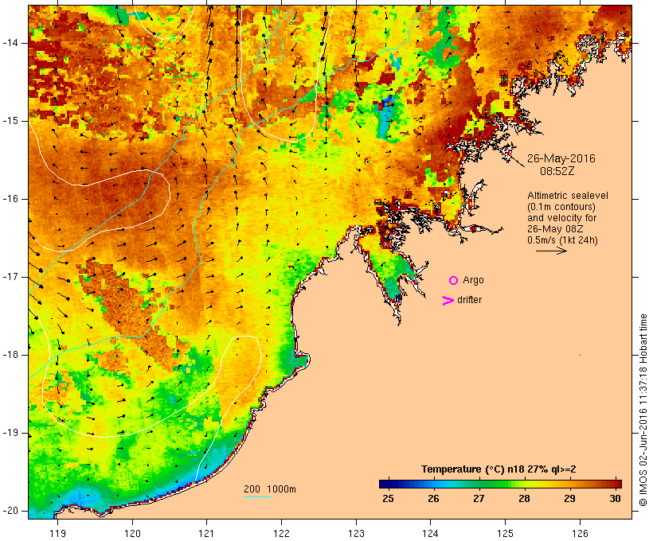653x541 pixels.
Task: Click the 'Temperature (°C) n18 27% ql>=2' title
Action: (499, 469)
